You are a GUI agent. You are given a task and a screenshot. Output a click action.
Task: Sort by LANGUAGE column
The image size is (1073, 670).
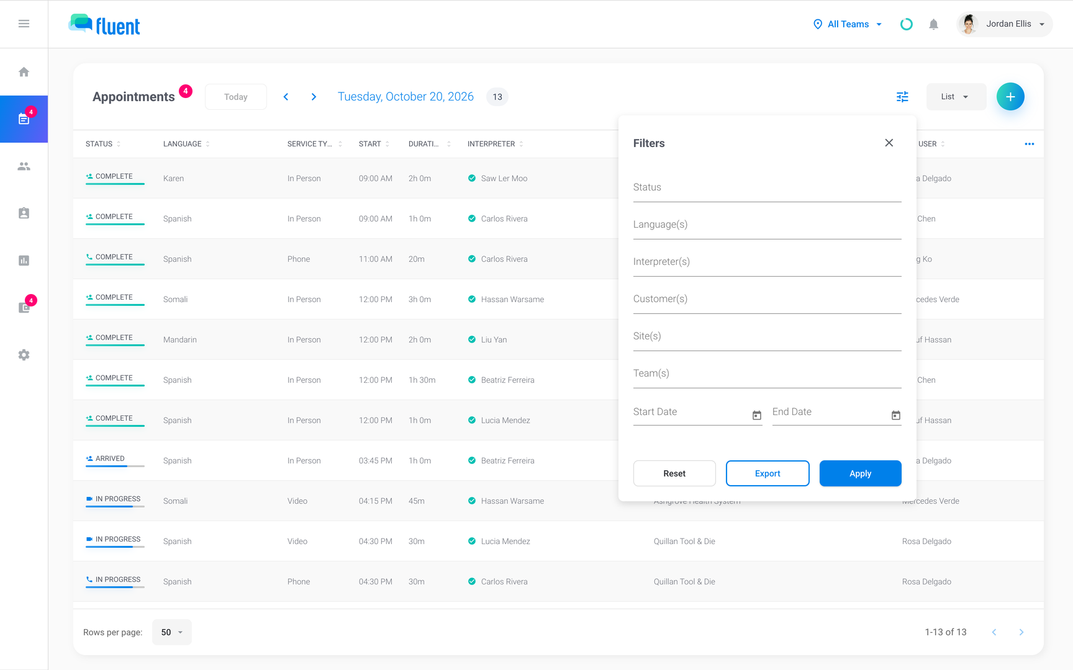[186, 144]
